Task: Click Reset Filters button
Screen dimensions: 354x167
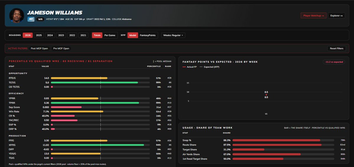Action: point(336,49)
